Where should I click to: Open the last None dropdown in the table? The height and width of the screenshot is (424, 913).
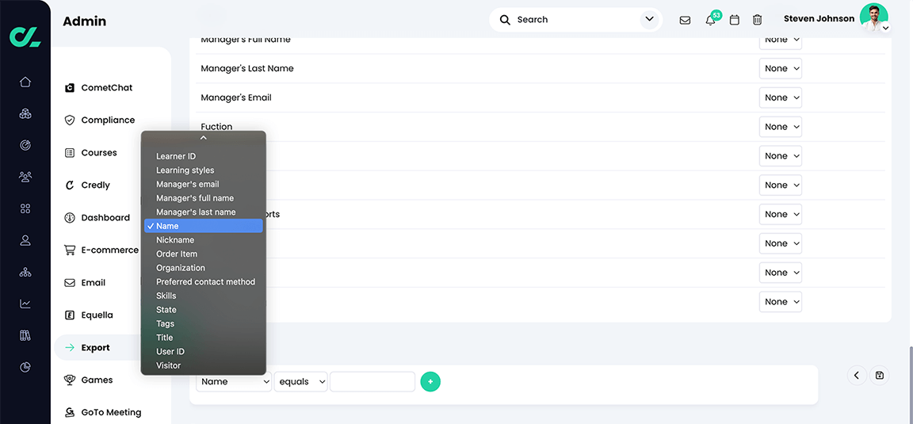pos(781,302)
